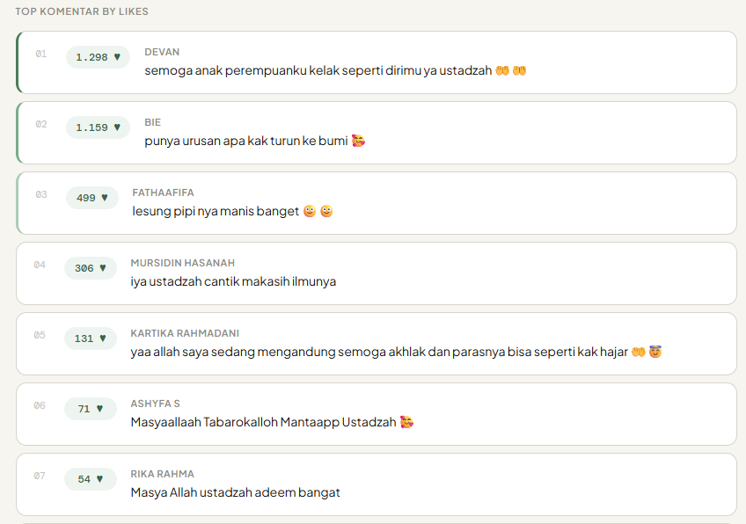Viewport: 746px width, 524px height.
Task: Click rank number 04
Action: [x=40, y=265]
